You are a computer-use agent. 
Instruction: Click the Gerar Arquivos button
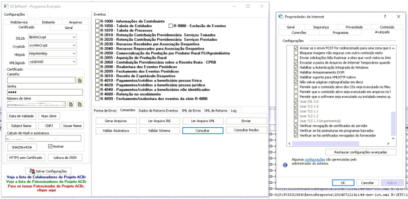(116, 121)
